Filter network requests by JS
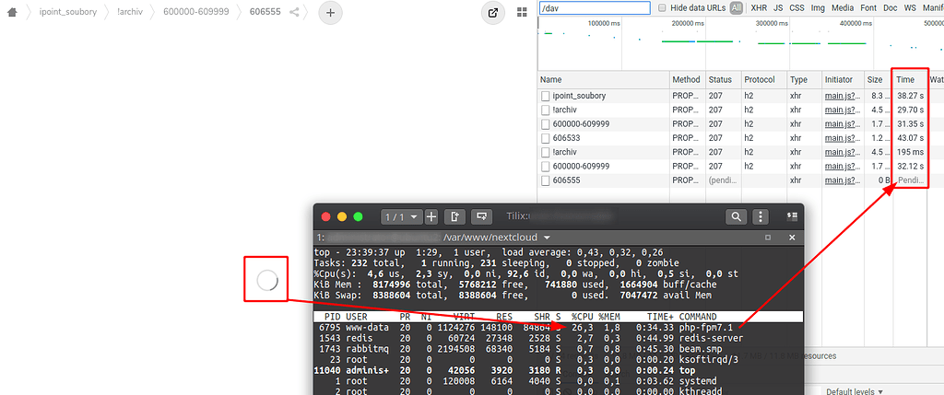This screenshot has width=944, height=395. tap(778, 7)
